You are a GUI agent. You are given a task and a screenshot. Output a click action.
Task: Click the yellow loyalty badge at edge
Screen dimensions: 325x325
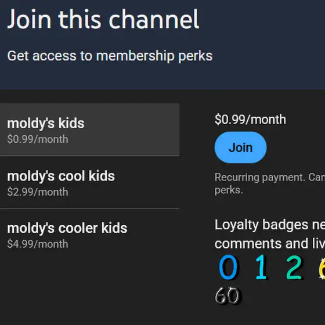[x=322, y=268]
